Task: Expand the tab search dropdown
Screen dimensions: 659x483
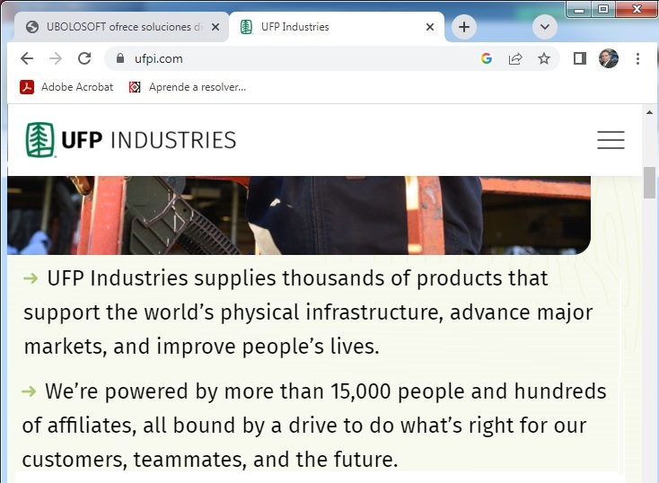Action: 544,27
